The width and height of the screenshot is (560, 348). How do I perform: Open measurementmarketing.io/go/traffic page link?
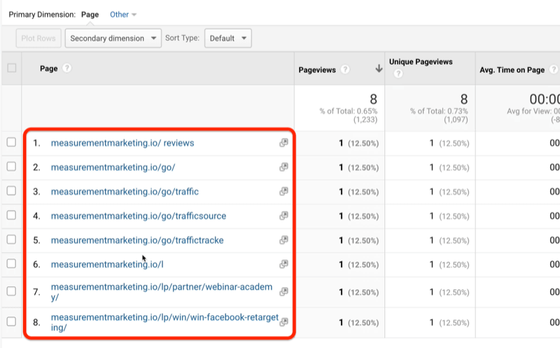125,192
